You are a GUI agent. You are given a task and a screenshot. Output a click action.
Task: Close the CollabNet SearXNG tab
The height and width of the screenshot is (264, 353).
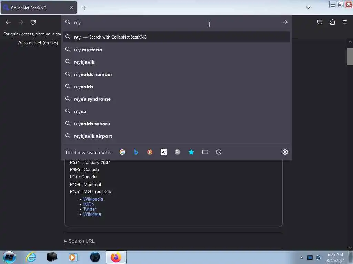pyautogui.click(x=71, y=8)
